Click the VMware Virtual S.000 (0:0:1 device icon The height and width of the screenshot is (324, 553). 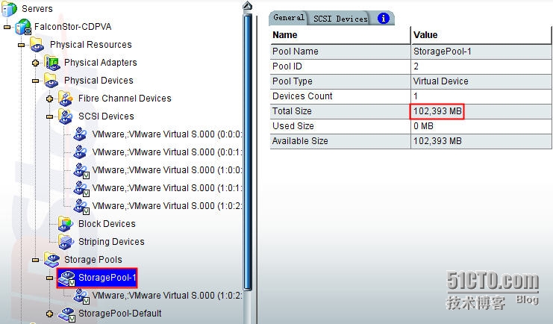click(x=81, y=152)
